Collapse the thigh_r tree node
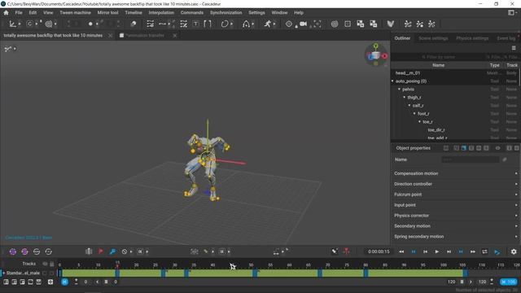Image resolution: width=521 pixels, height=293 pixels. pos(404,98)
